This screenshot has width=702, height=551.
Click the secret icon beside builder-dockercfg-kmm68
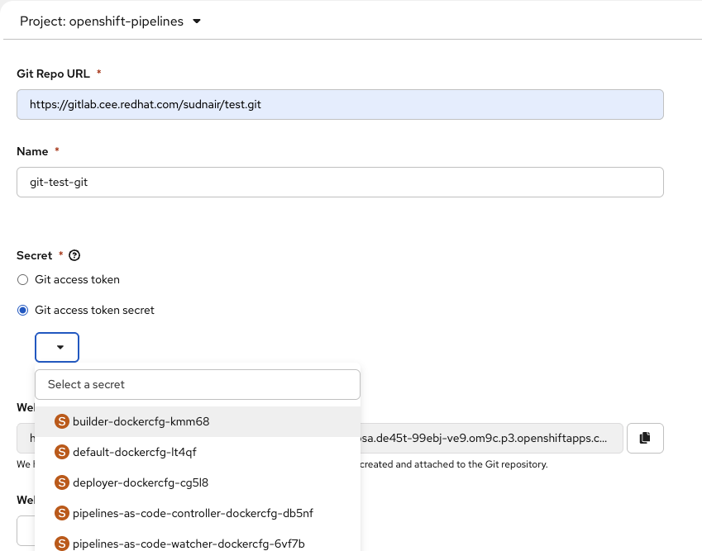click(x=61, y=421)
